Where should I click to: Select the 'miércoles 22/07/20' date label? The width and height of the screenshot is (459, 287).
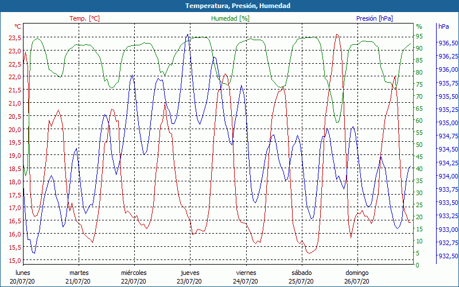134,277
